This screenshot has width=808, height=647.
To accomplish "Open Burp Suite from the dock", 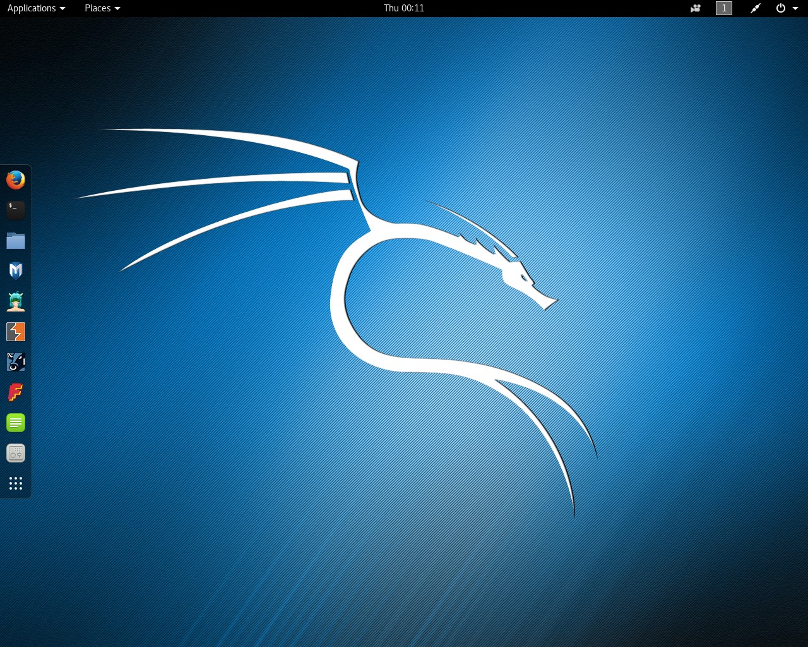I will point(16,332).
